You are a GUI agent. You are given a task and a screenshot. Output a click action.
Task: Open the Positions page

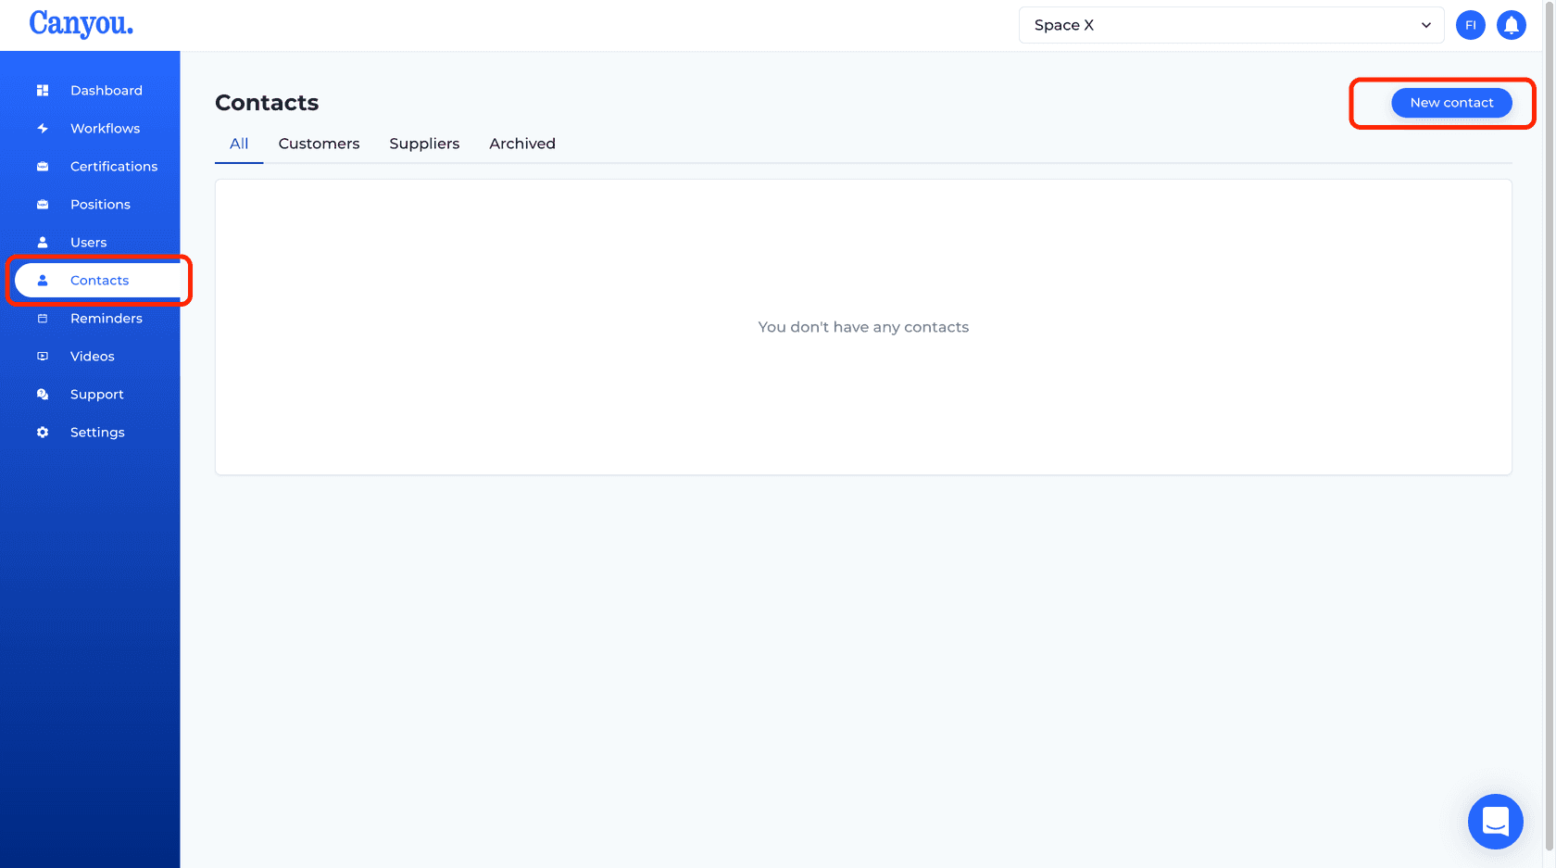[x=100, y=204]
